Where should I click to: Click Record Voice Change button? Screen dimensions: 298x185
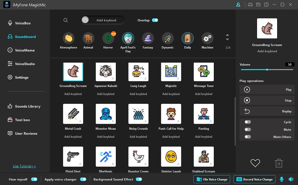pyautogui.click(x=254, y=179)
